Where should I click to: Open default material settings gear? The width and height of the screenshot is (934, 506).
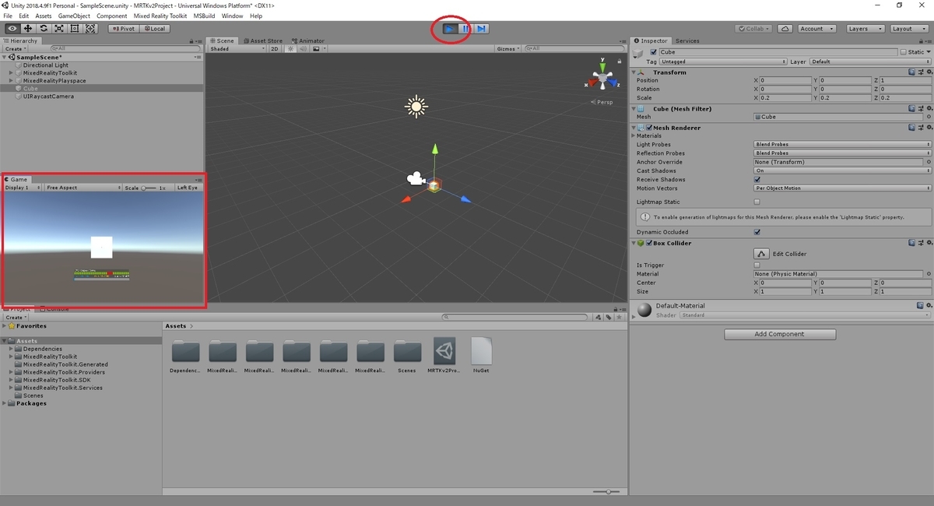(928, 306)
